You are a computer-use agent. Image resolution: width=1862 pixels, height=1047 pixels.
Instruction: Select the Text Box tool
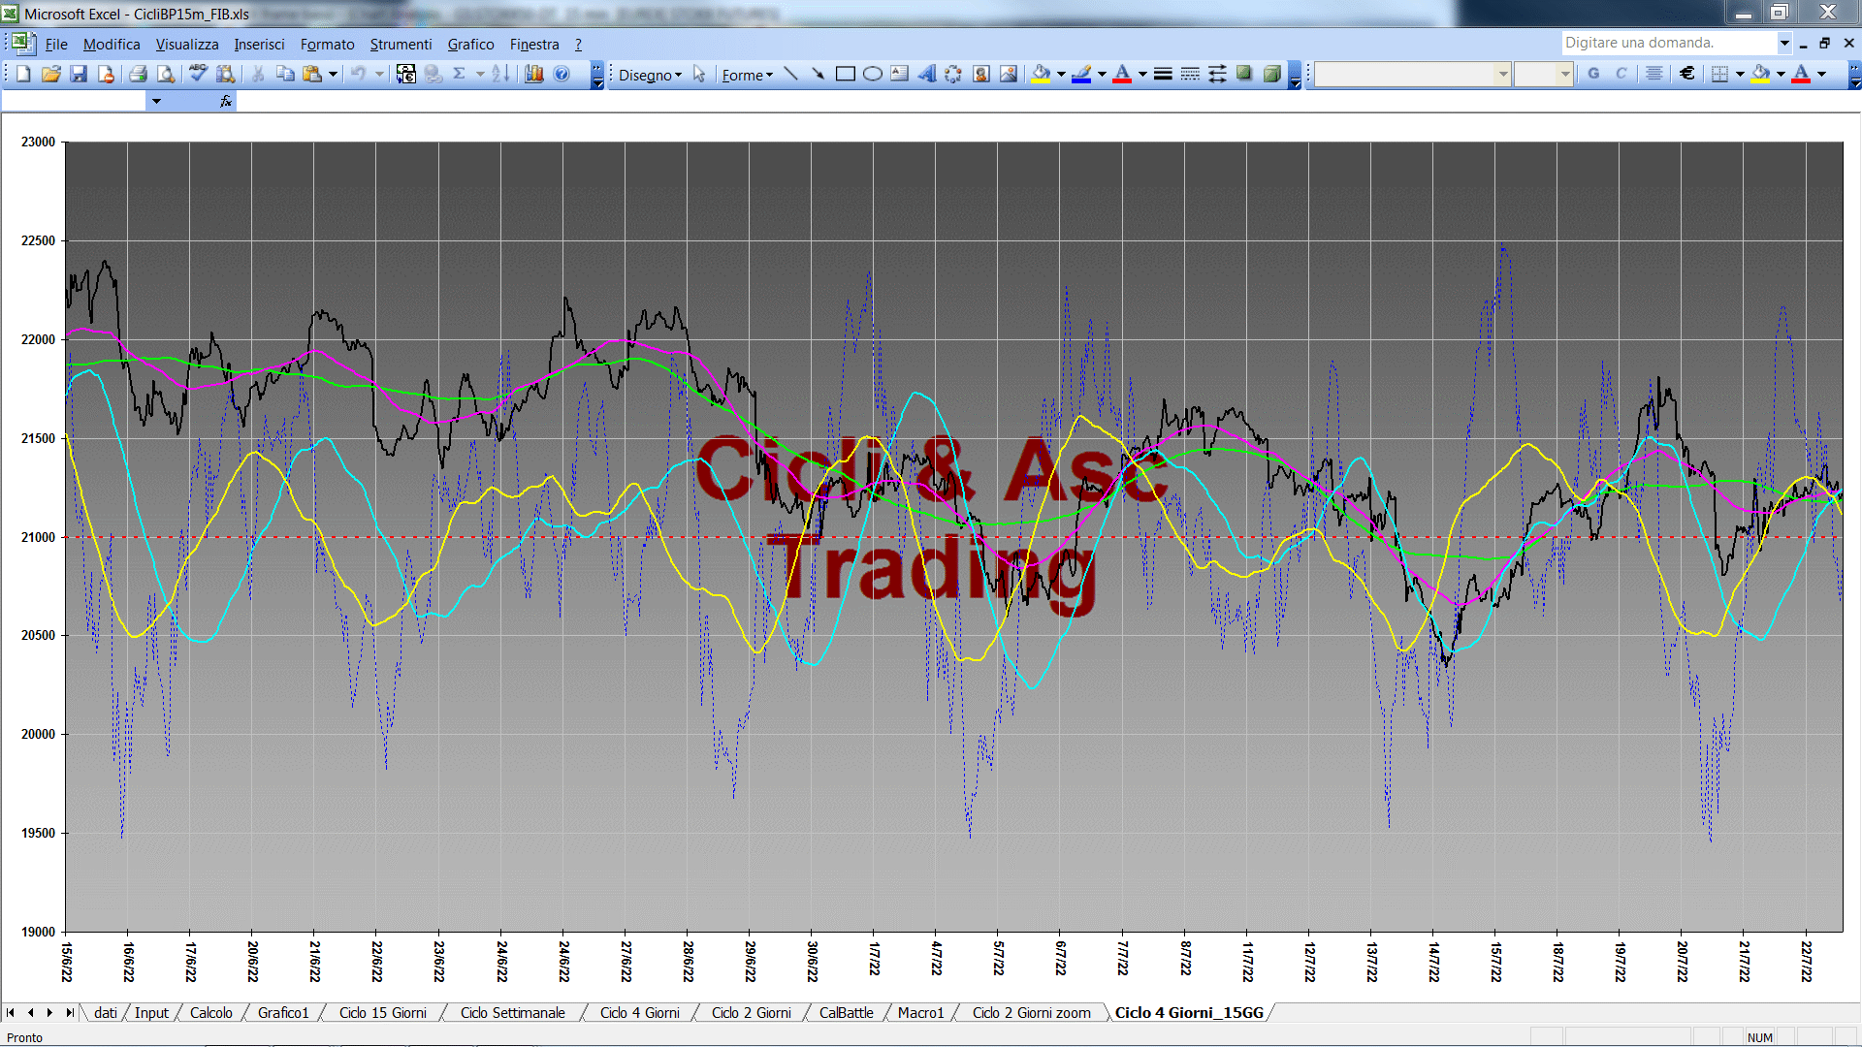click(900, 74)
